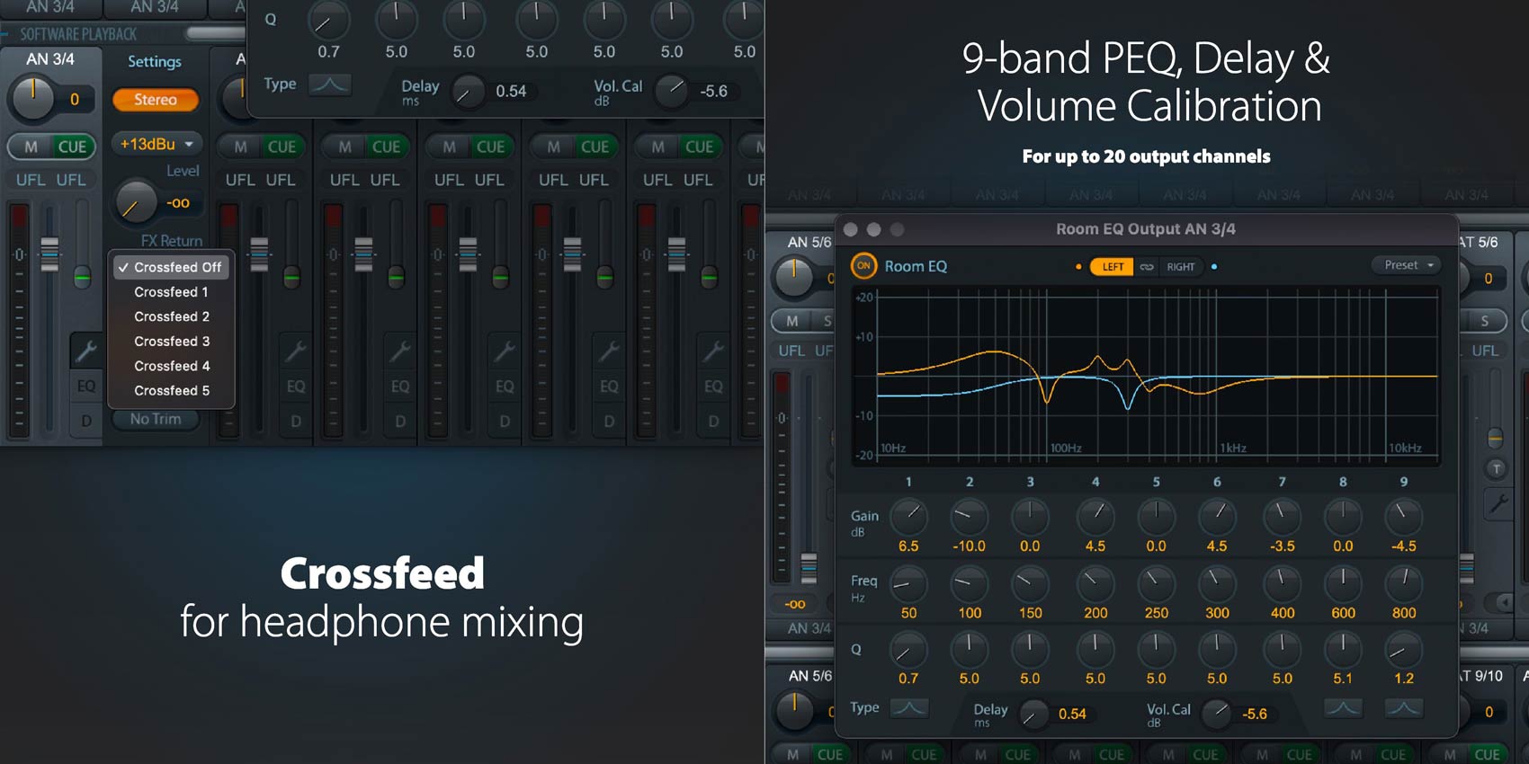Screen dimensions: 1529x764
Task: Turn off the Room EQ ON button
Action: coord(863,266)
